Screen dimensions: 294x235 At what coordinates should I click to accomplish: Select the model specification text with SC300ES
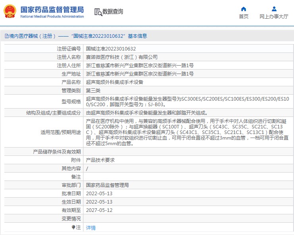[188, 101]
